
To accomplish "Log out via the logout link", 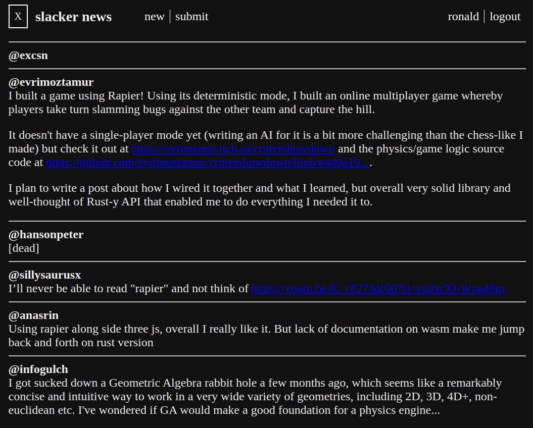I will point(505,17).
